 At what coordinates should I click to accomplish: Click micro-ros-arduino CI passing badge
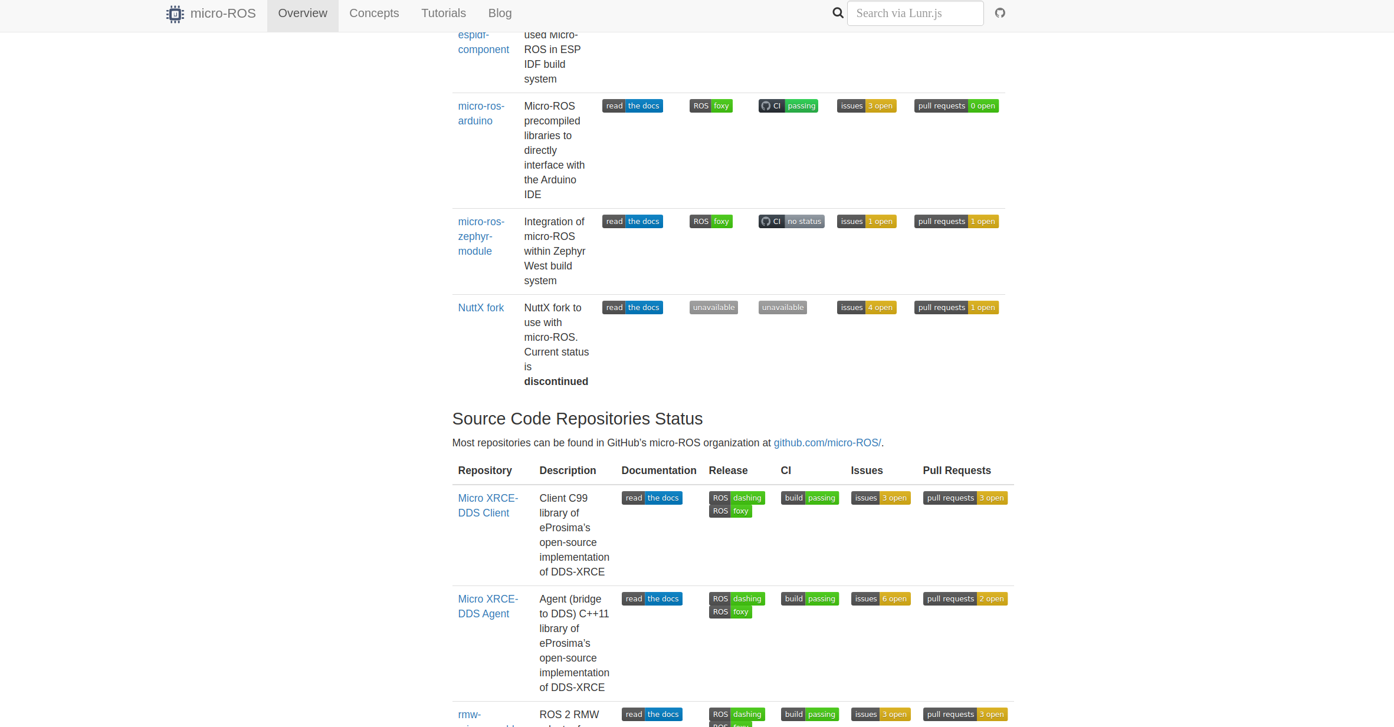[x=788, y=106]
